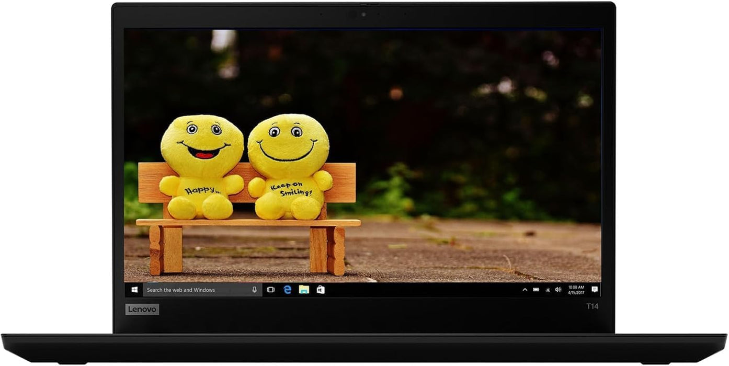Expand the hidden system tray icons chevron

pyautogui.click(x=525, y=290)
